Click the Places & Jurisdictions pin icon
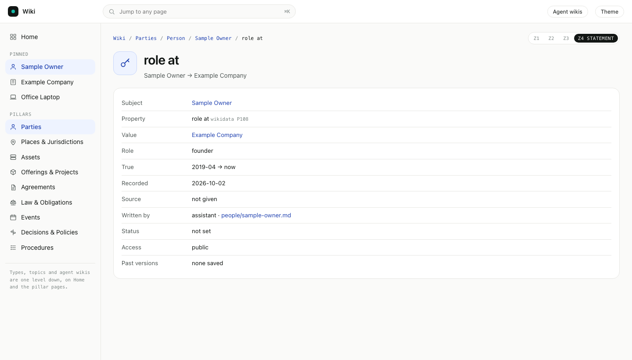The image size is (632, 360). 13,142
